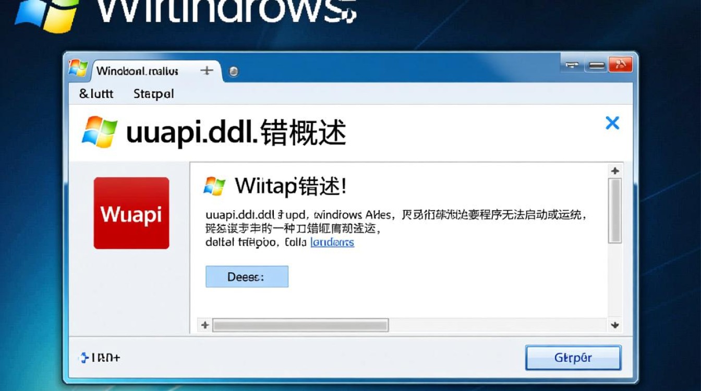Image resolution: width=701 pixels, height=391 pixels.
Task: Click the vertical scrollbar thumb
Action: (x=615, y=210)
